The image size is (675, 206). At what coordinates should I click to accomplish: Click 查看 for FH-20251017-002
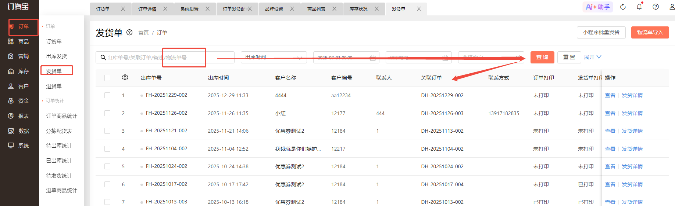tap(610, 184)
